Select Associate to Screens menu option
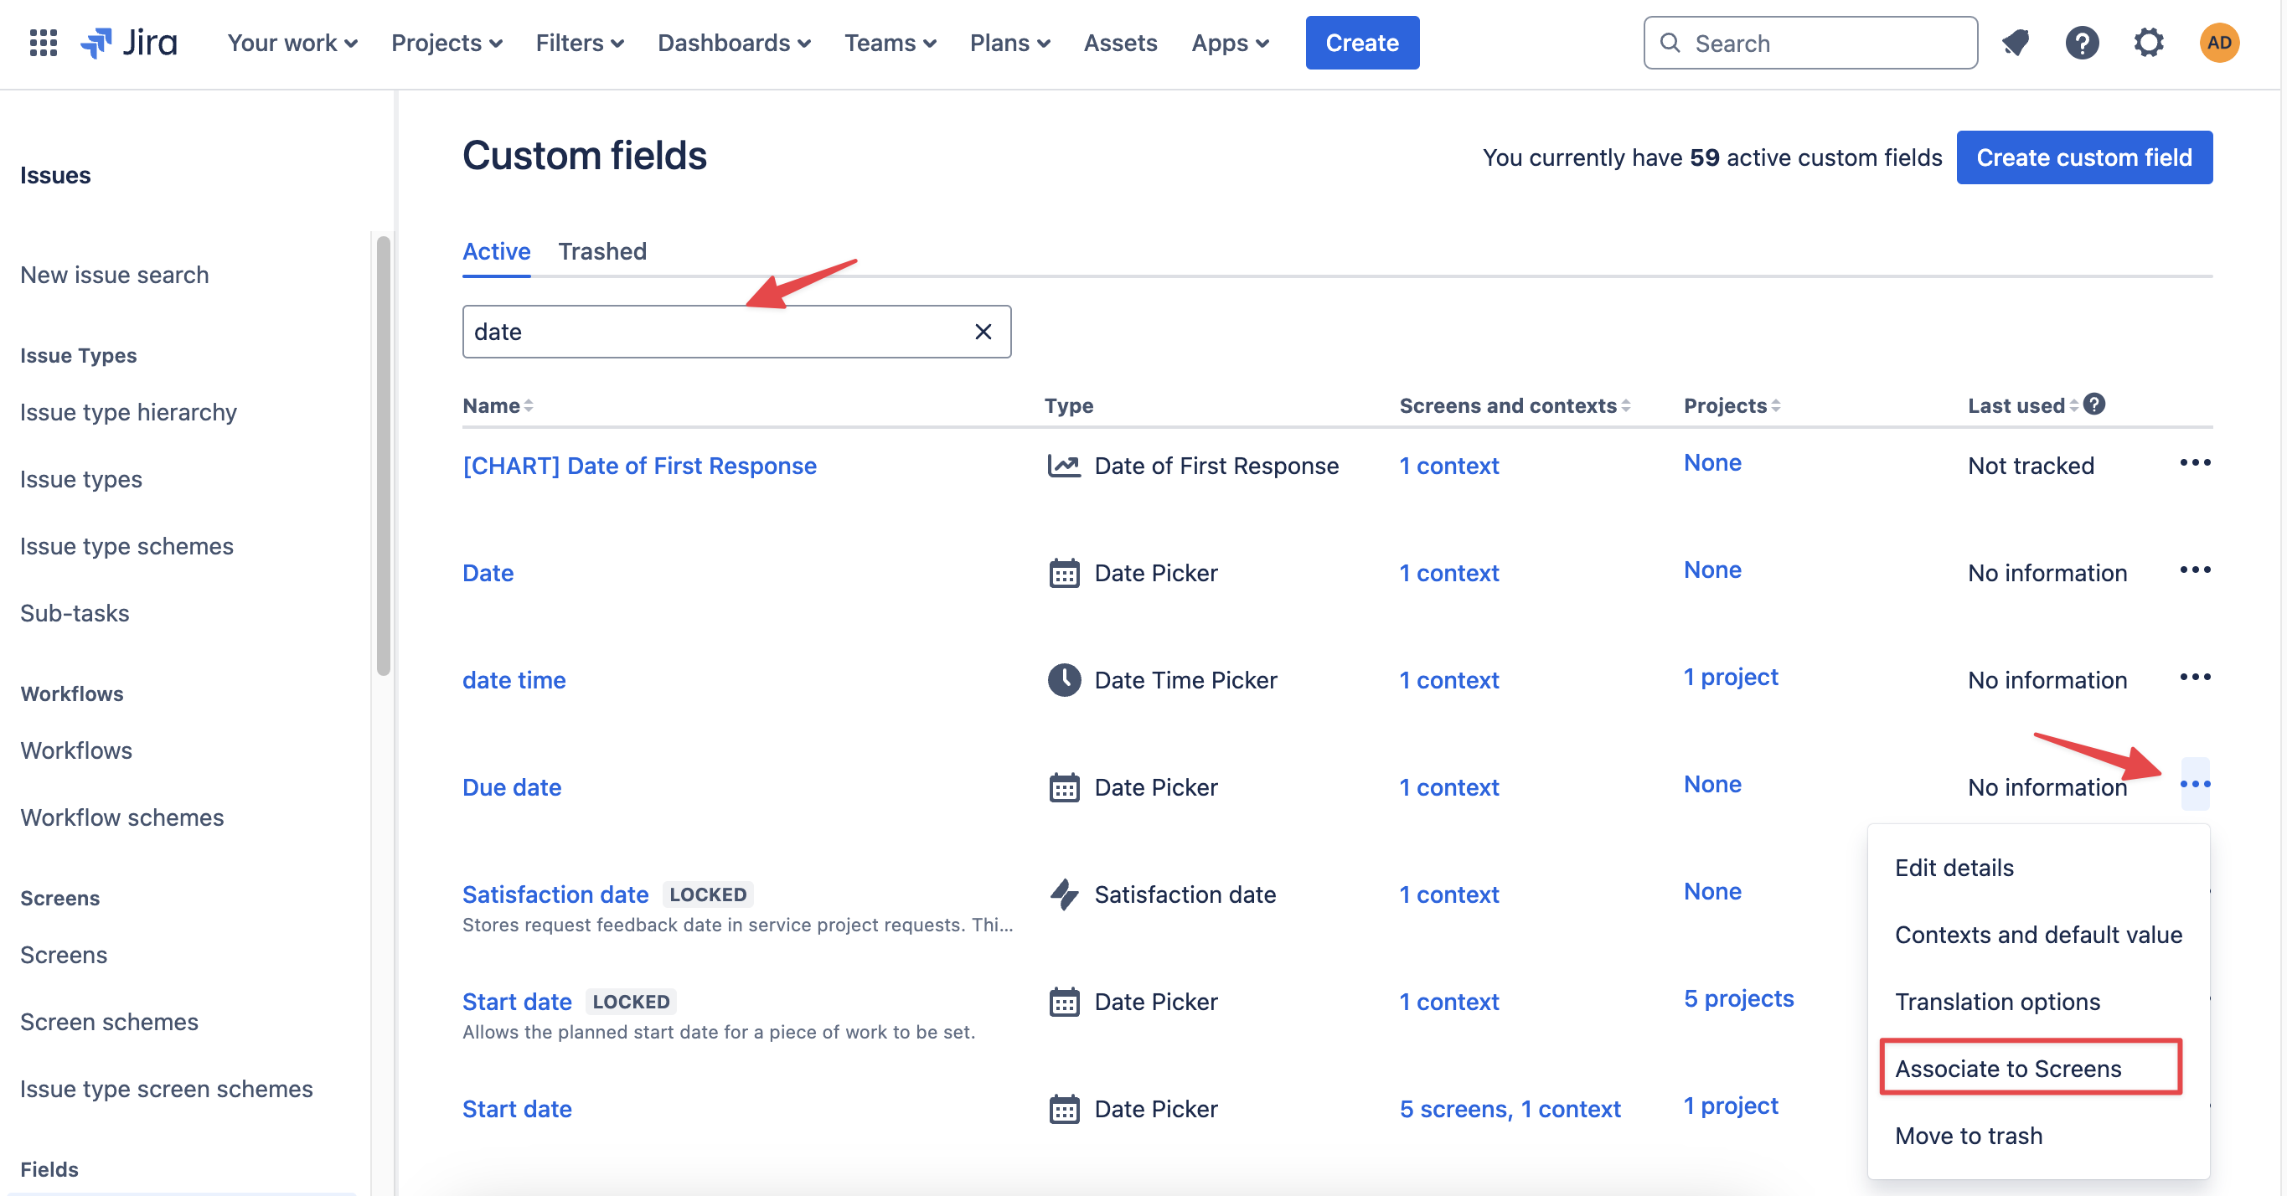Screen dimensions: 2287x1196 (2007, 1068)
